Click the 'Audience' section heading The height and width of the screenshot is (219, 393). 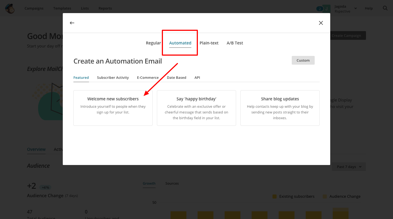tap(38, 166)
